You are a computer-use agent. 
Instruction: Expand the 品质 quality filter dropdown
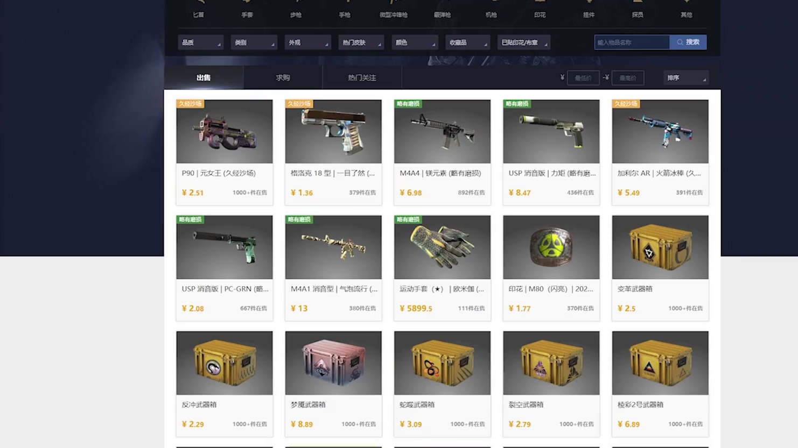tap(200, 42)
